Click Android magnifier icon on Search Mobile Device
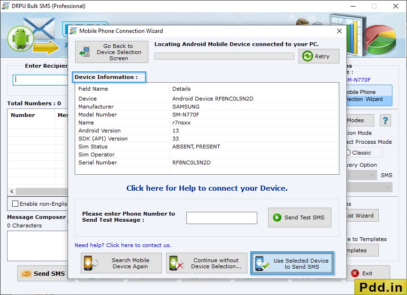 (91, 263)
